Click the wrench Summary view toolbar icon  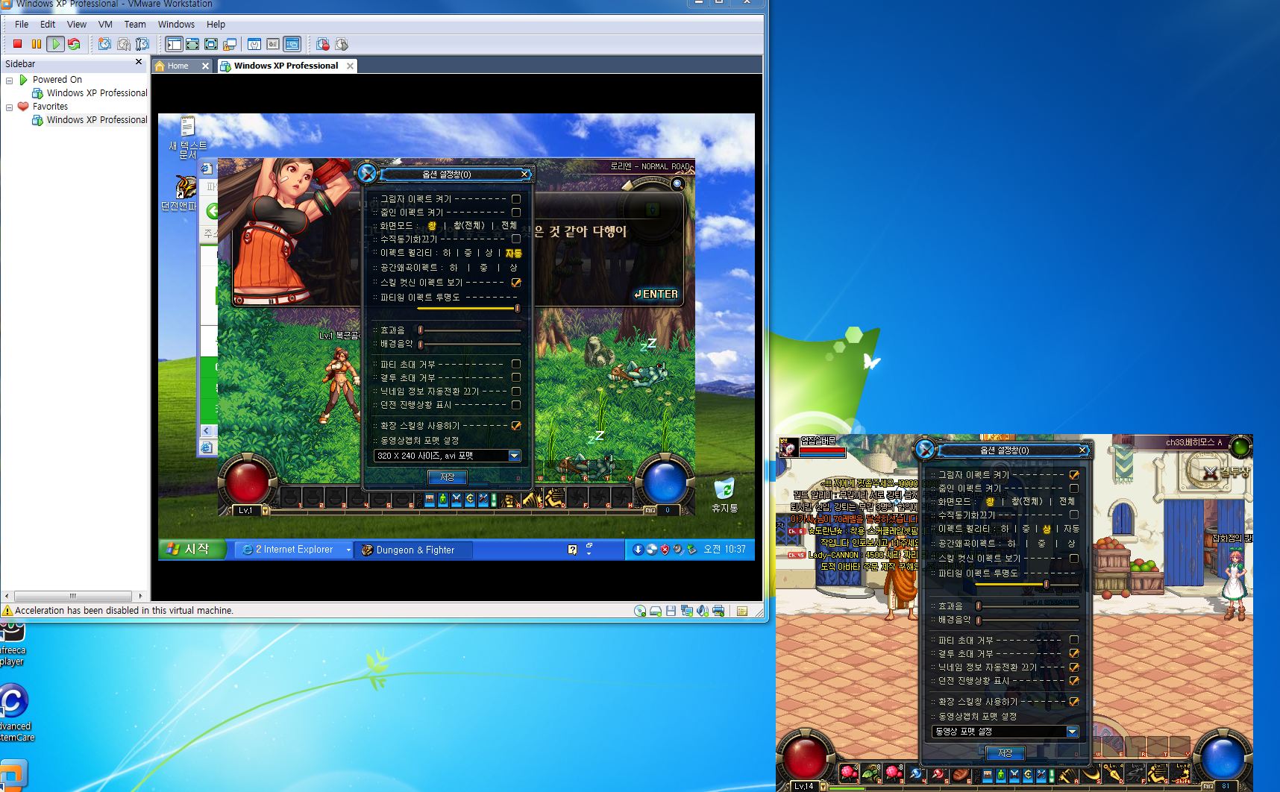[254, 44]
